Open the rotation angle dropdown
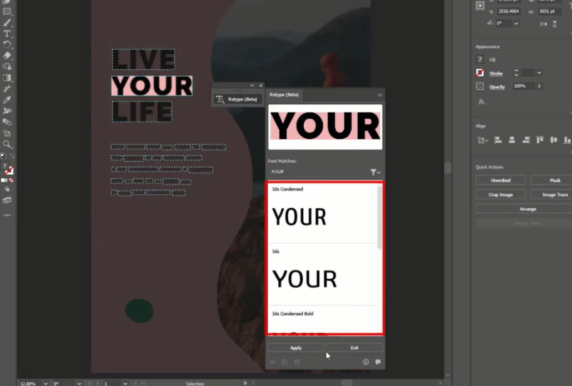572x386 pixels. click(516, 23)
